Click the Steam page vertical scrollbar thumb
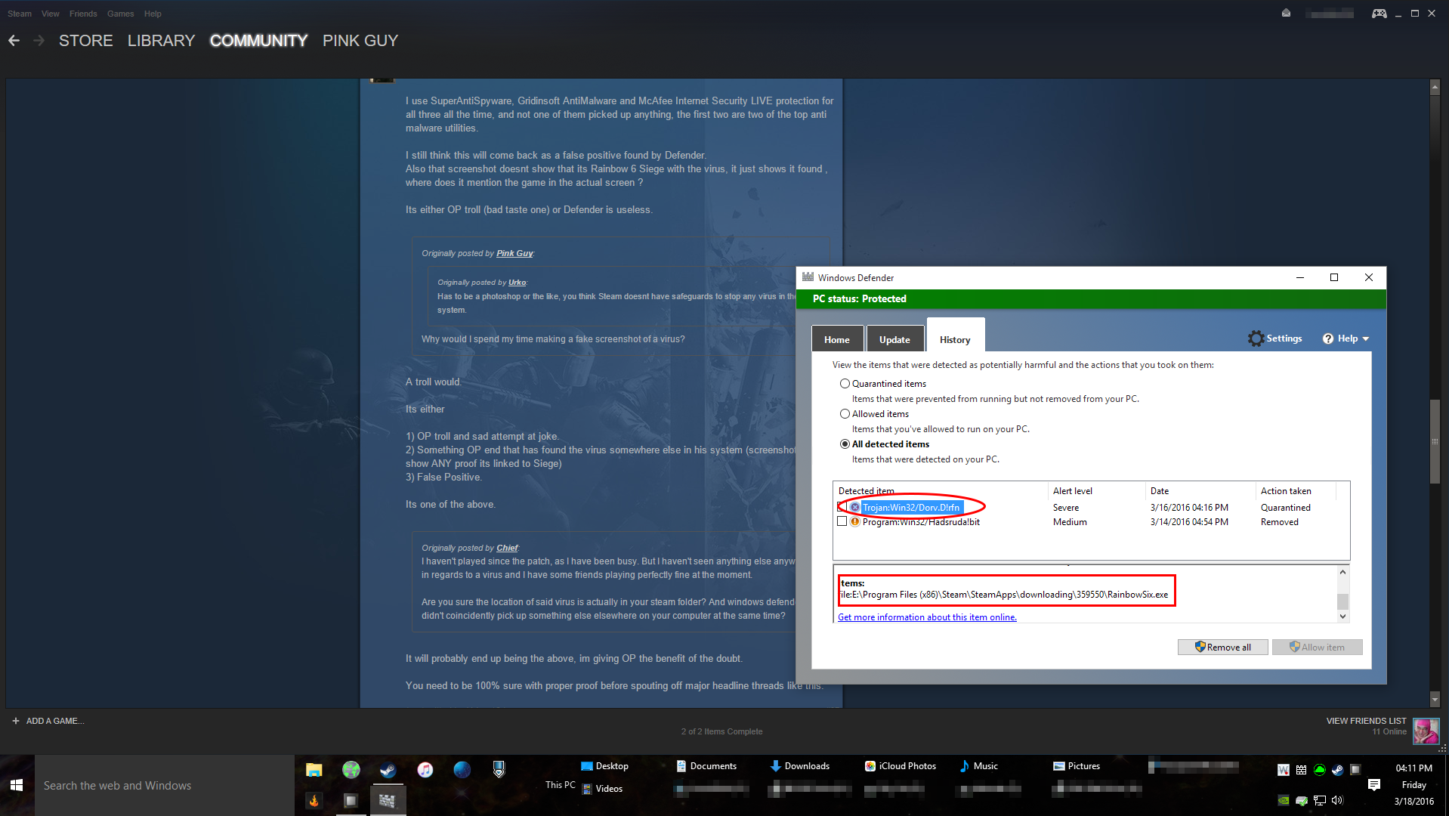This screenshot has height=816, width=1449. (1435, 441)
